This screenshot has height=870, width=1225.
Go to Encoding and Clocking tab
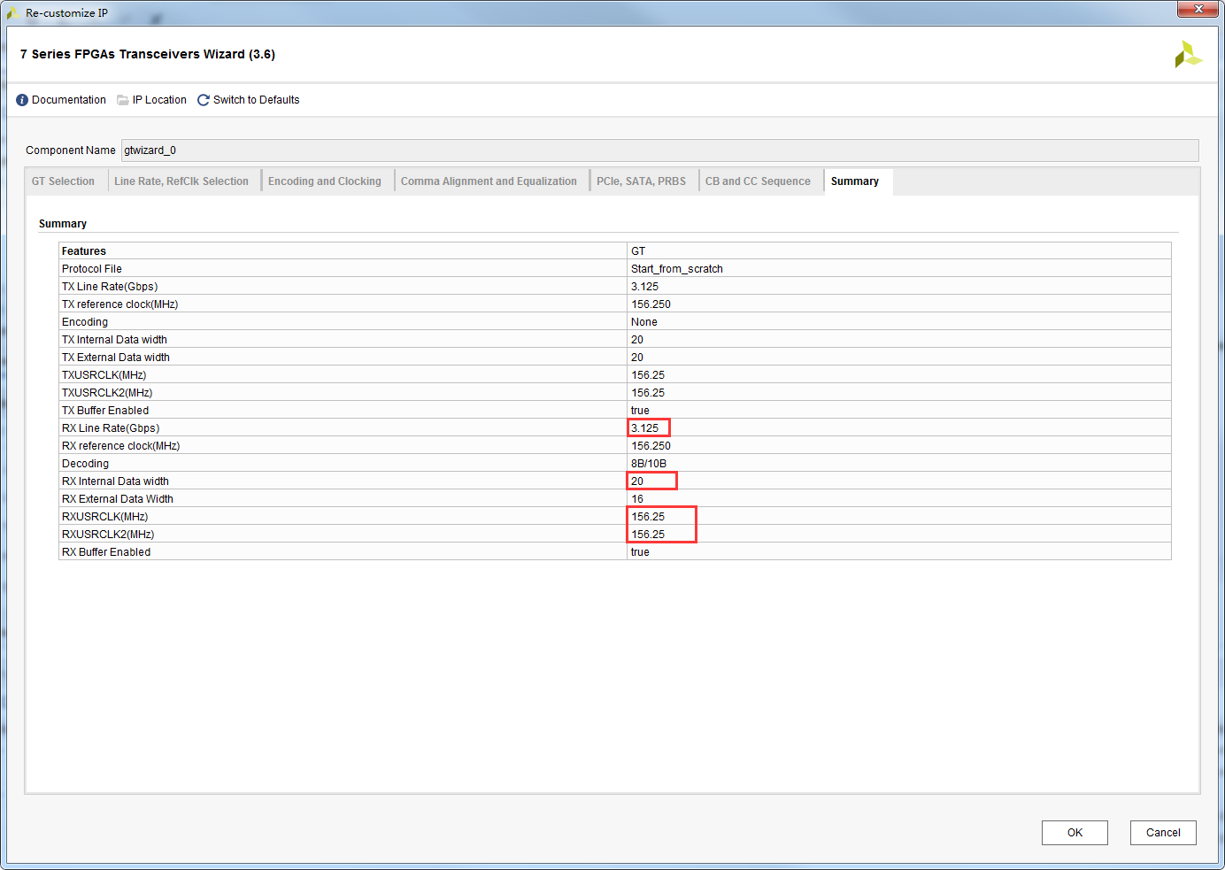(325, 181)
